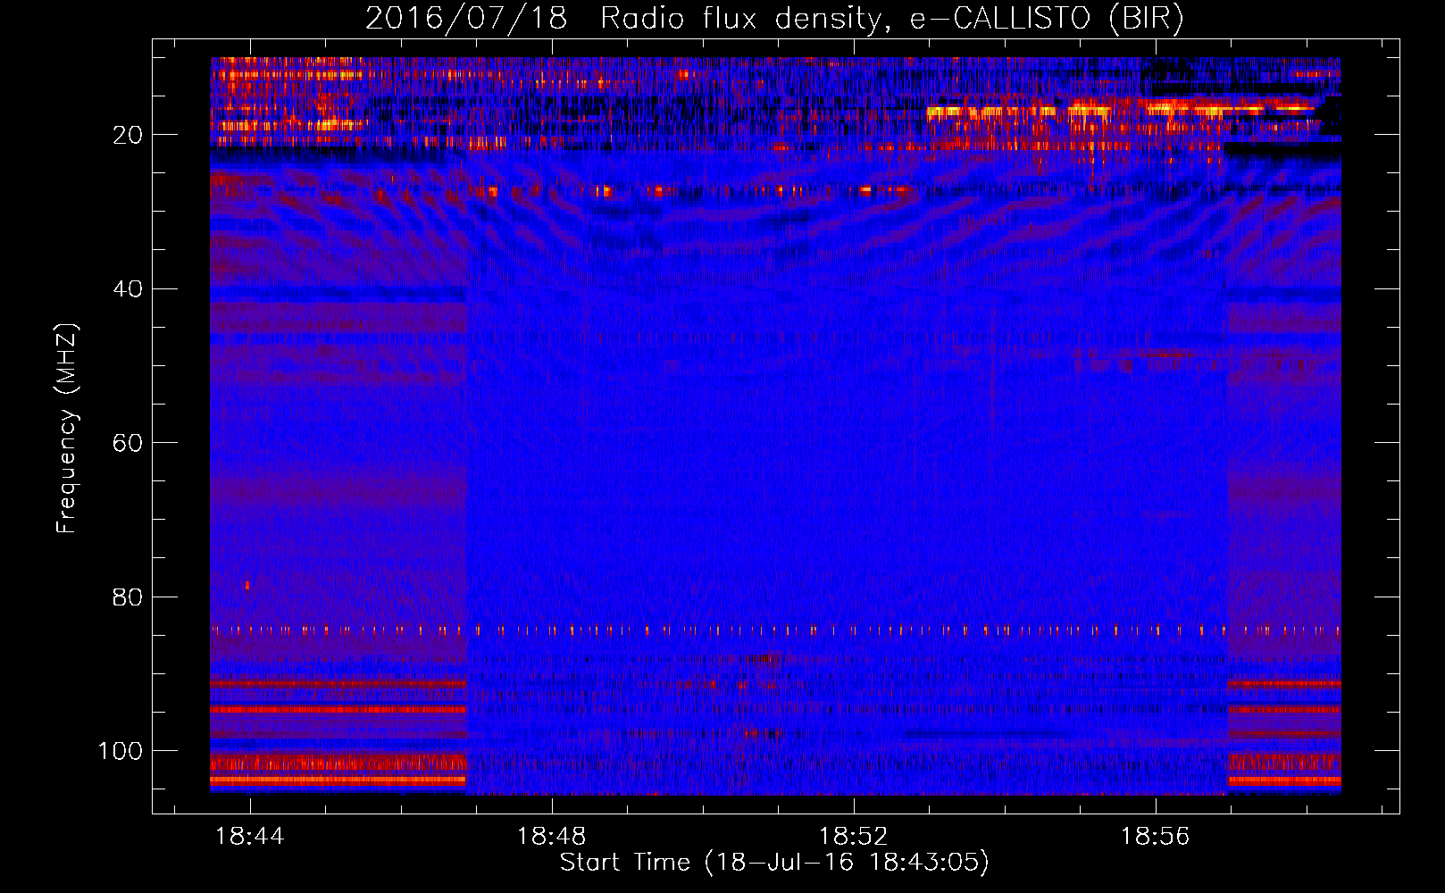
Task: Click the 20 MHz frequency tick label
Action: click(x=128, y=135)
